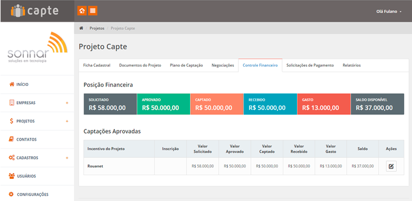Click the Capte logo in header
This screenshot has width=412, height=201.
[34, 11]
